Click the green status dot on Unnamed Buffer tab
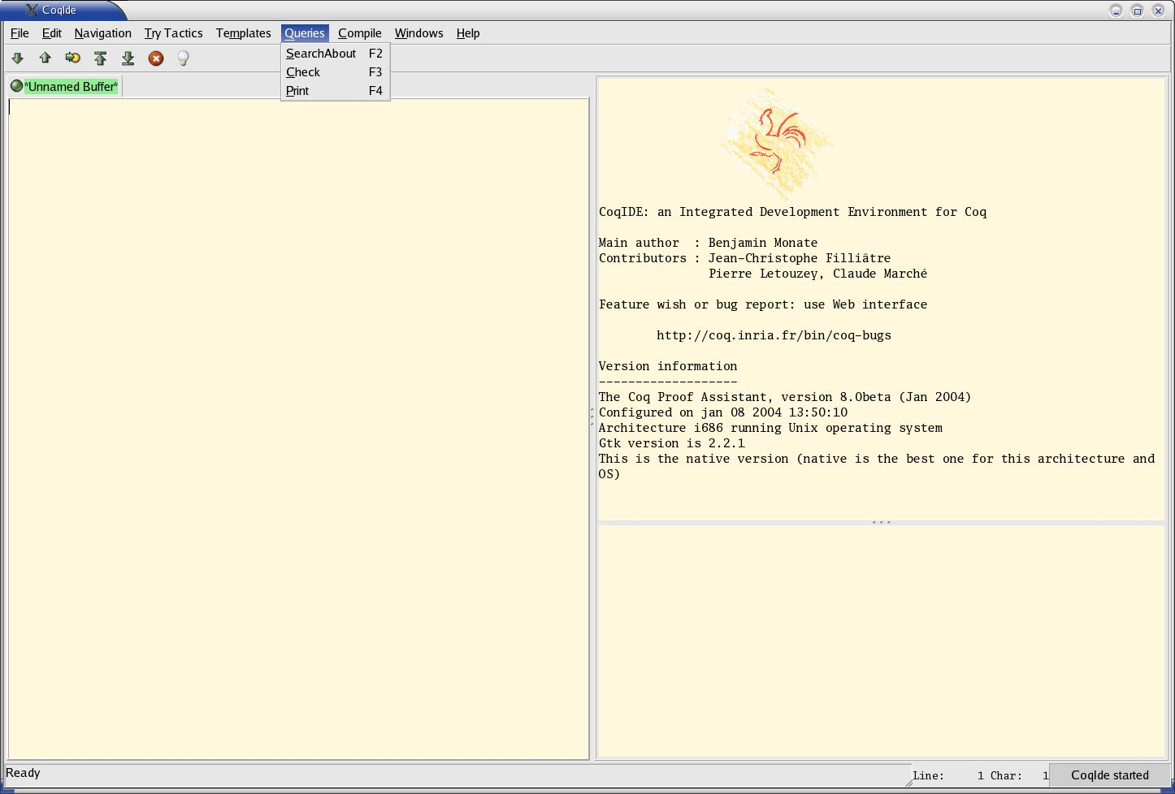 tap(16, 86)
